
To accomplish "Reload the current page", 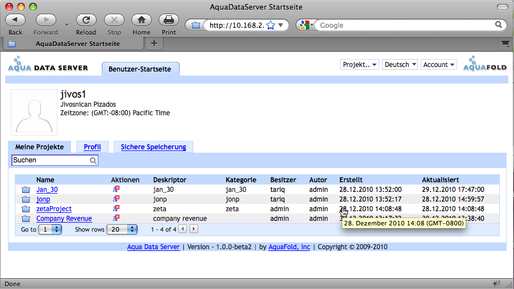I will pyautogui.click(x=86, y=20).
